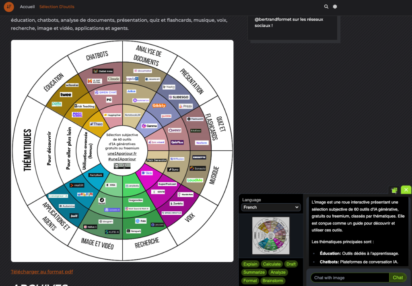Click the HuggingChat logo
This screenshot has width=412, height=286.
113,115
